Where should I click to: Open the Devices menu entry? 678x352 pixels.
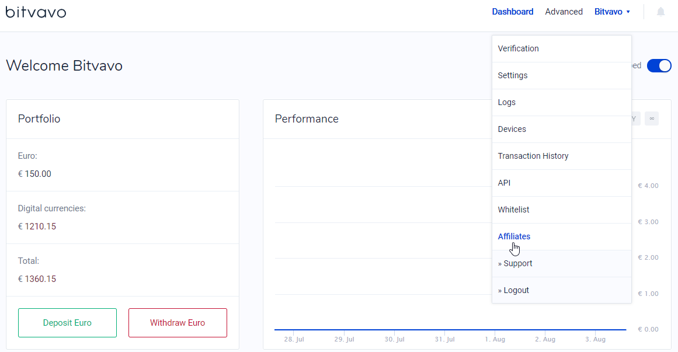click(x=562, y=129)
